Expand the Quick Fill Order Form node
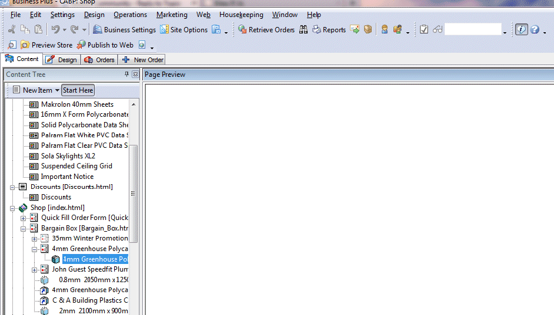This screenshot has width=554, height=315. 24,218
